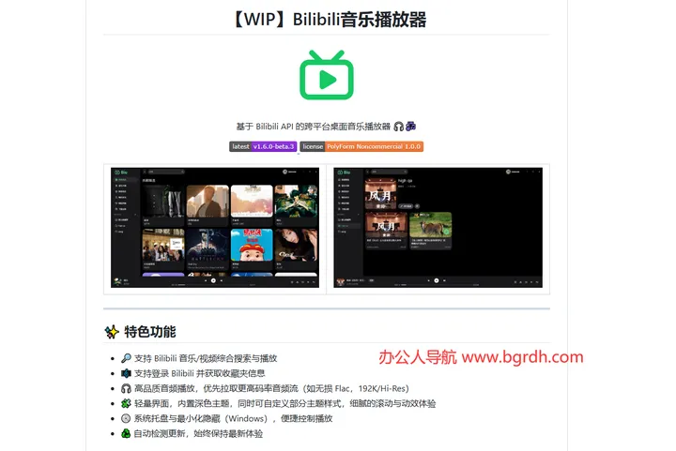Click the large 风月 cover in right screenshot
676x451 pixels.
pos(380,194)
